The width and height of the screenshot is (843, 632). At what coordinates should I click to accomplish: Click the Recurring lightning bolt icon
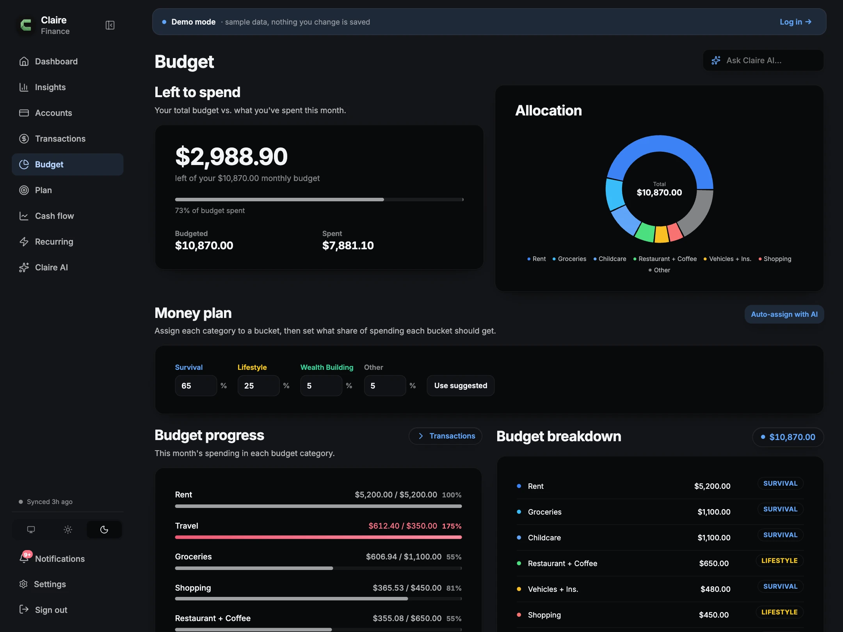coord(24,241)
